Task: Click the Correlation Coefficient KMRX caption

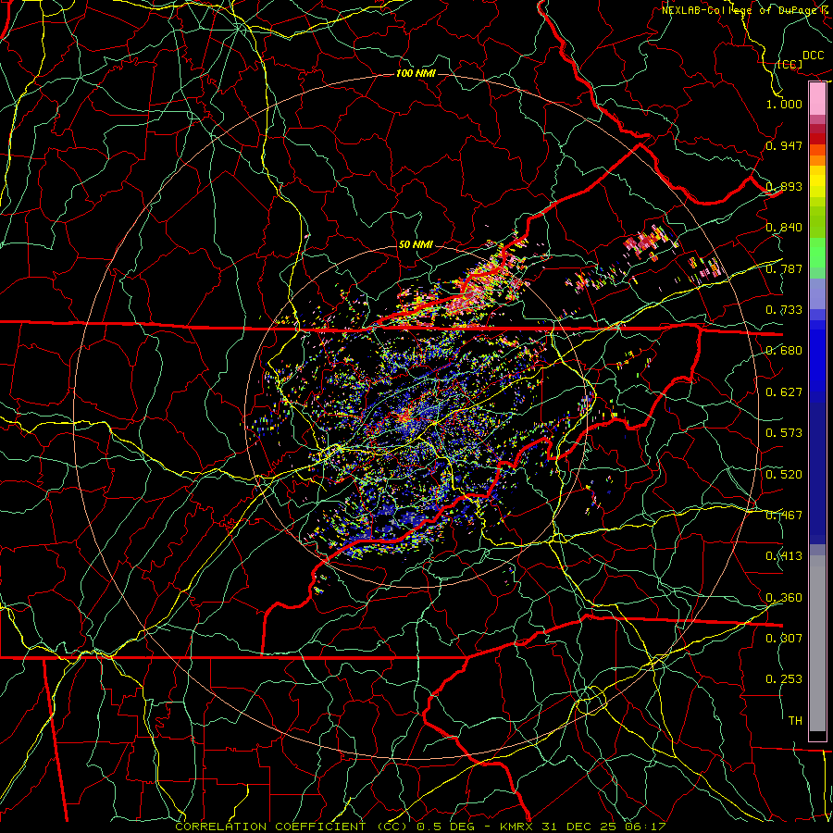Action: (420, 827)
